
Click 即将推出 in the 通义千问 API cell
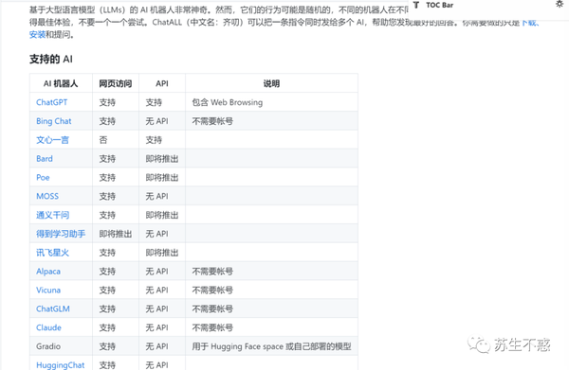(162, 215)
